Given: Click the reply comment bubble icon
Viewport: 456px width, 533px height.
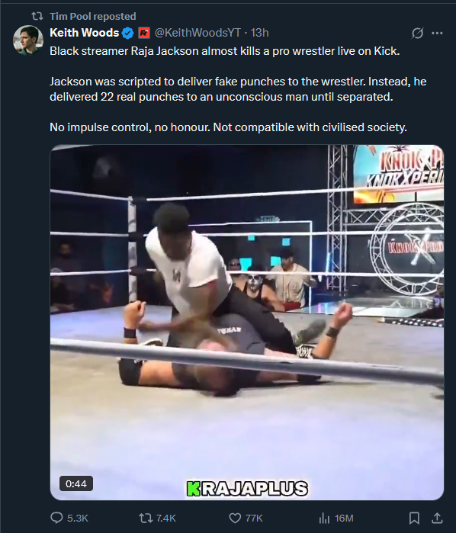Looking at the screenshot, I should [56, 518].
